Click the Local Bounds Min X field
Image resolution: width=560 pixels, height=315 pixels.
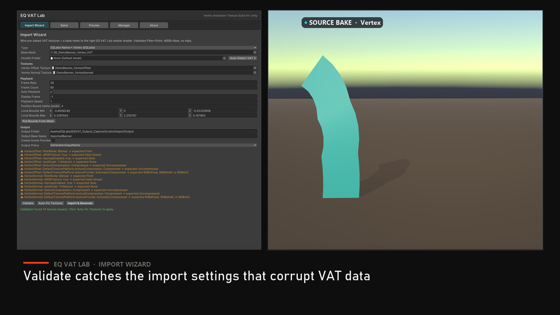[x=85, y=111]
